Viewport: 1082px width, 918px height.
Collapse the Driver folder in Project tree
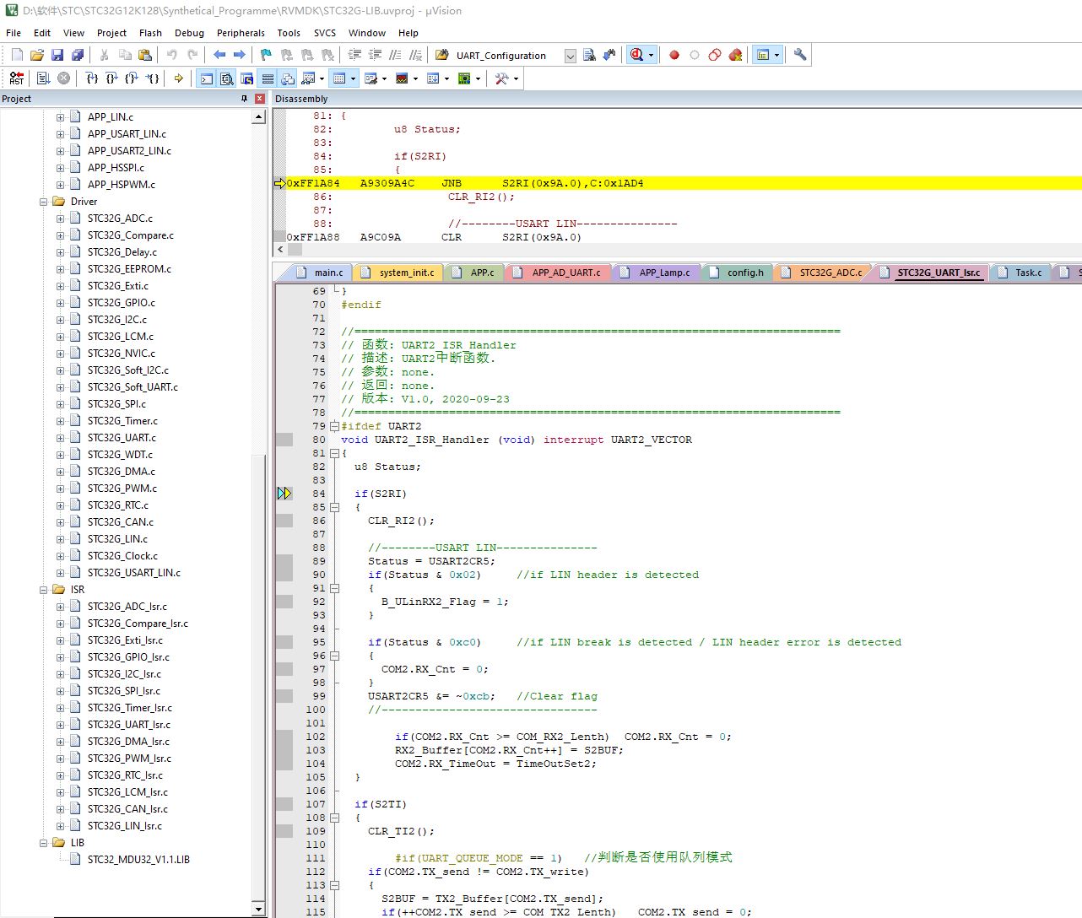click(x=43, y=202)
